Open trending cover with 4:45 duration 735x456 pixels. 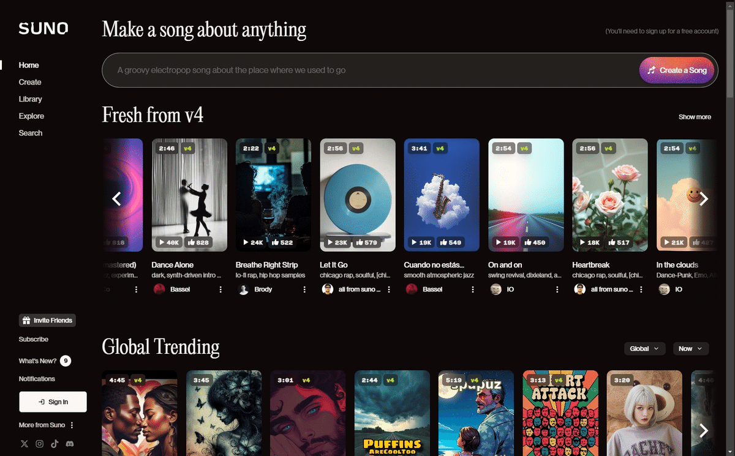pos(140,413)
